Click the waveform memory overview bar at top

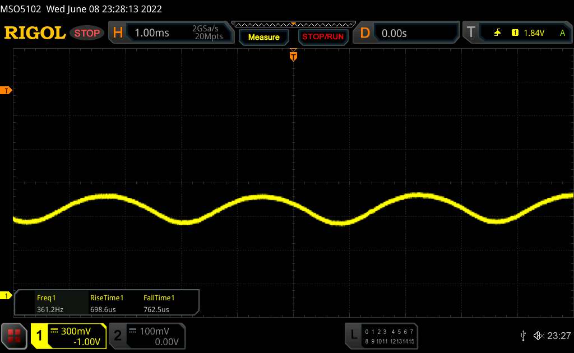(x=293, y=24)
